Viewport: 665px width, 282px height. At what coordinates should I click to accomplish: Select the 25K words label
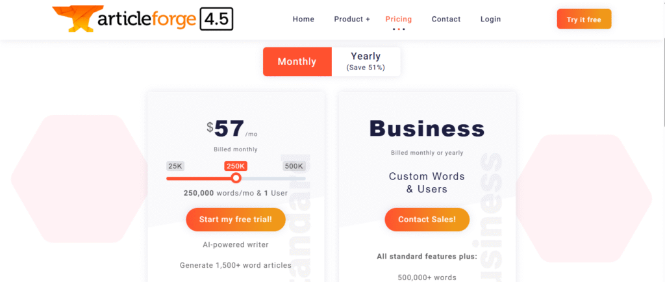(x=175, y=166)
